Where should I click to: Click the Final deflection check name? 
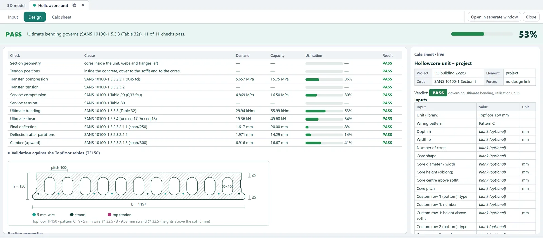tap(23, 127)
